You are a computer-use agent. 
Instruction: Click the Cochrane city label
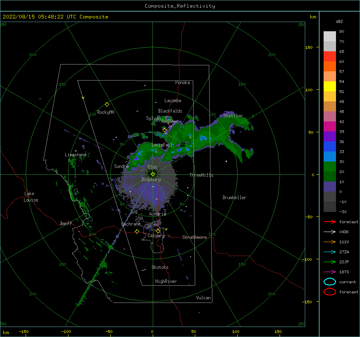click(x=131, y=224)
